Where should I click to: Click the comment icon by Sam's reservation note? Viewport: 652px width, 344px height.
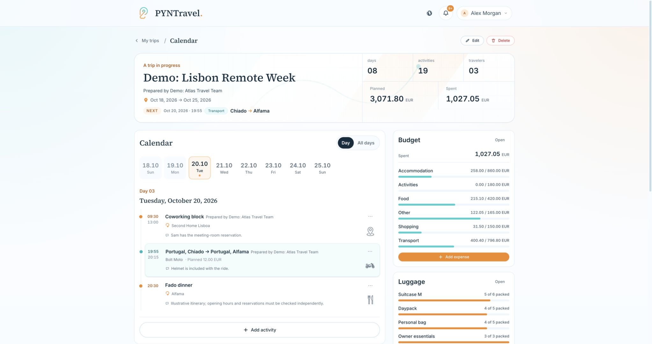(x=167, y=235)
